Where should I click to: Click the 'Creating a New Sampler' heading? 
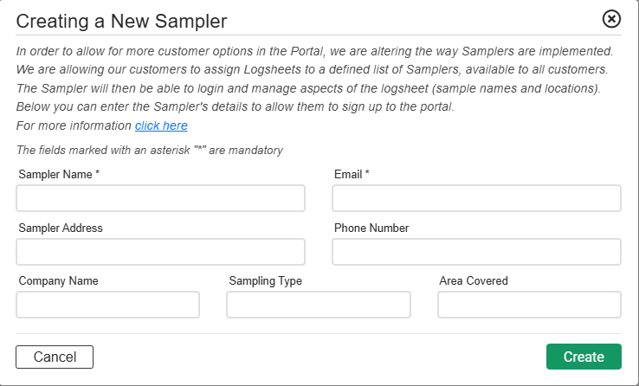(122, 22)
